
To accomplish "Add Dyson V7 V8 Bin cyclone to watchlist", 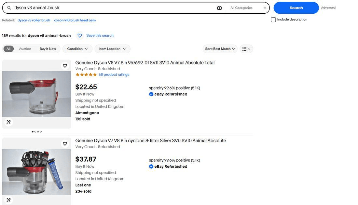I will coord(65,143).
